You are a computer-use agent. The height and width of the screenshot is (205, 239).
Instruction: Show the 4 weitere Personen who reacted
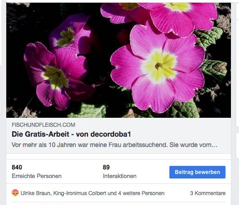(x=142, y=193)
